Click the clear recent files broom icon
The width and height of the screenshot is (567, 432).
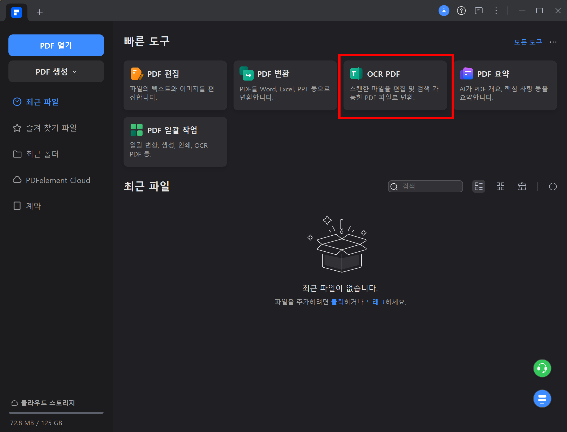tap(522, 186)
